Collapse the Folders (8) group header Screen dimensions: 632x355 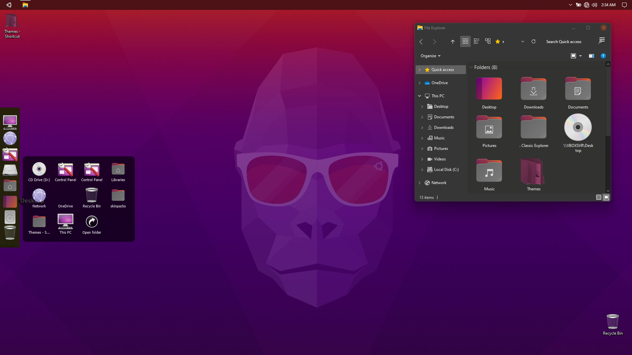point(471,67)
